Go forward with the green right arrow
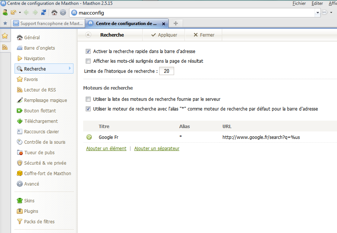This screenshot has height=233, width=337. click(35, 12)
